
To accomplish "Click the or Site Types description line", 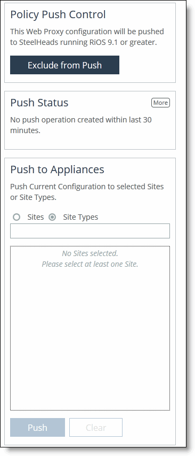I will [x=33, y=197].
